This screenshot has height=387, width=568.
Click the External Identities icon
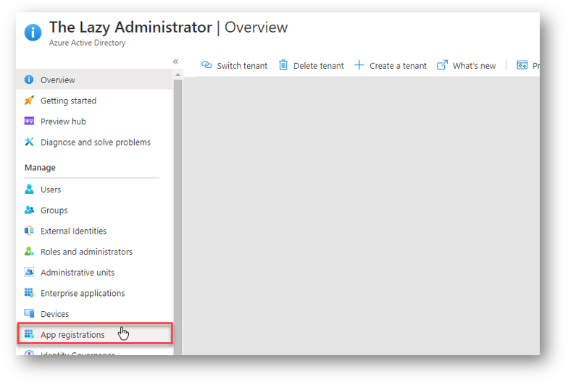pyautogui.click(x=29, y=230)
